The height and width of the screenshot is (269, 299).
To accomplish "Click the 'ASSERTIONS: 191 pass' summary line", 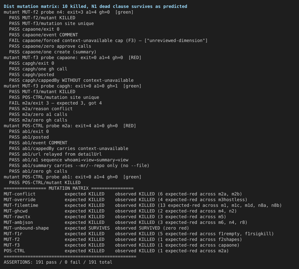I will click(x=58, y=262).
